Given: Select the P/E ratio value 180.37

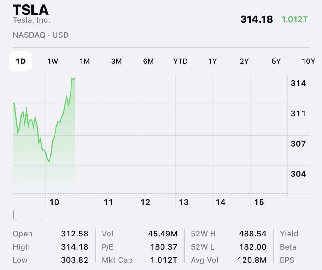Looking at the screenshot, I should click(x=164, y=247).
